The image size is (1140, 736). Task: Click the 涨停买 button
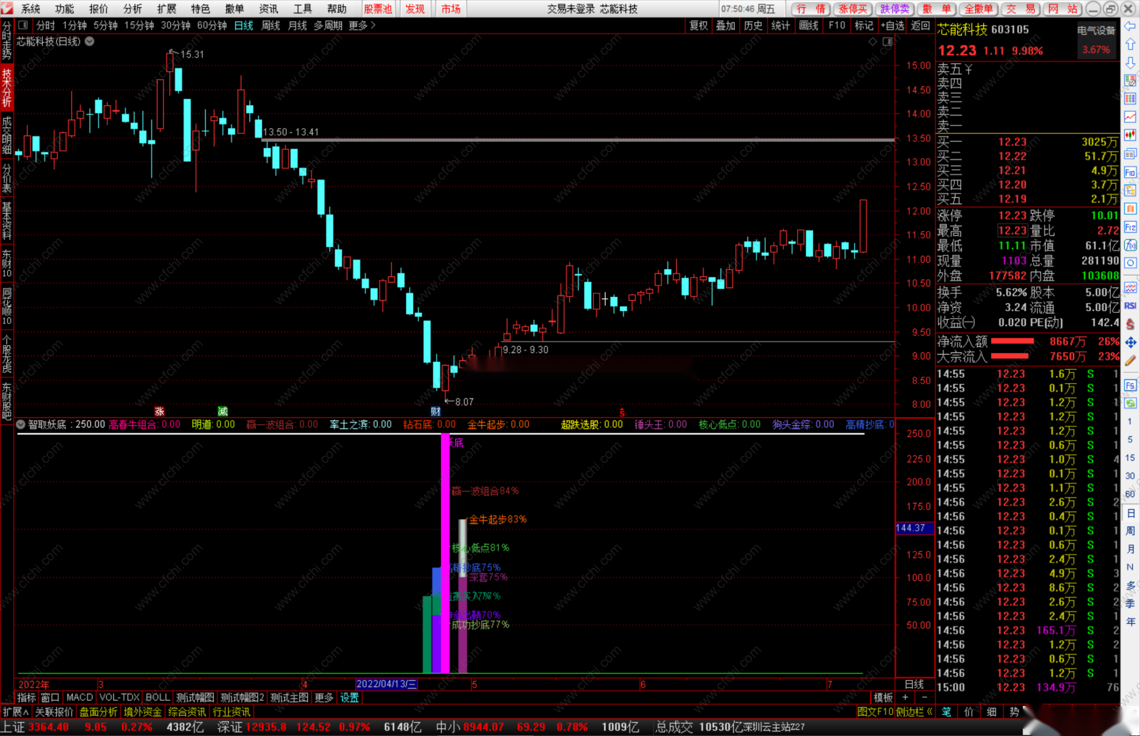pos(853,9)
